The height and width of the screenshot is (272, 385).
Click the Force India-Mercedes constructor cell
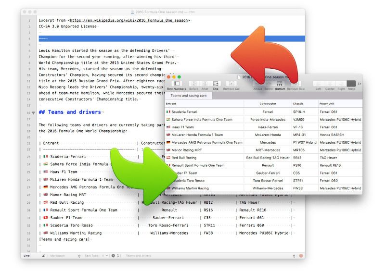coord(268,120)
